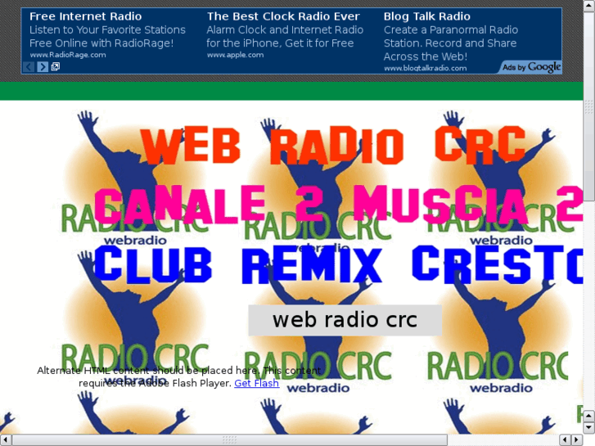Click the Ads by Google label
This screenshot has width=595, height=446.
[x=531, y=67]
